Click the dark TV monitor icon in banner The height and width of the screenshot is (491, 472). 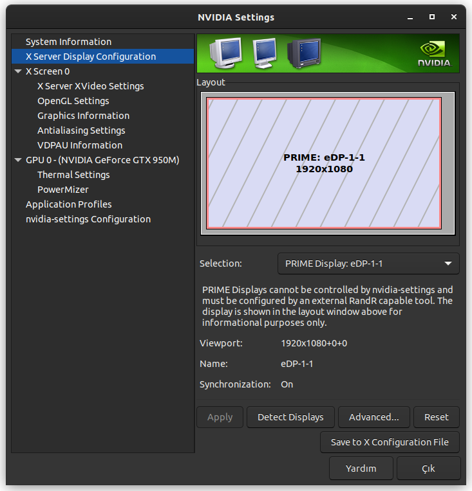pos(304,53)
